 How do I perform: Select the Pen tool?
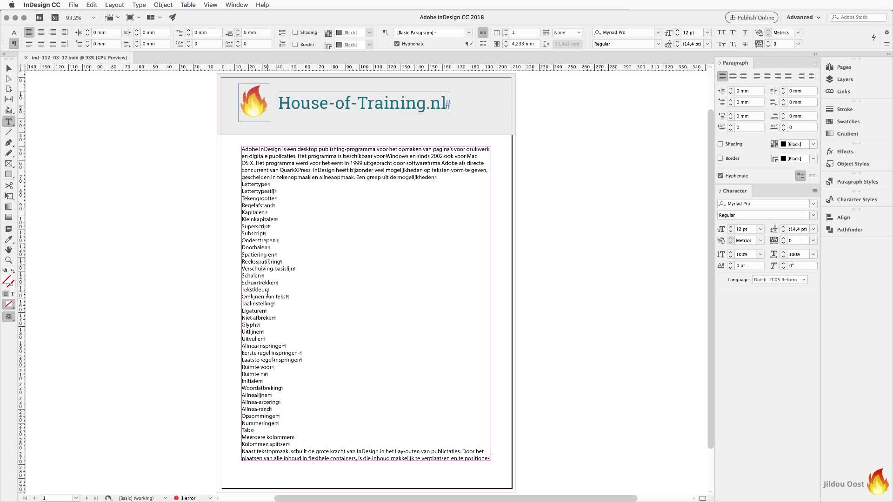coord(9,143)
